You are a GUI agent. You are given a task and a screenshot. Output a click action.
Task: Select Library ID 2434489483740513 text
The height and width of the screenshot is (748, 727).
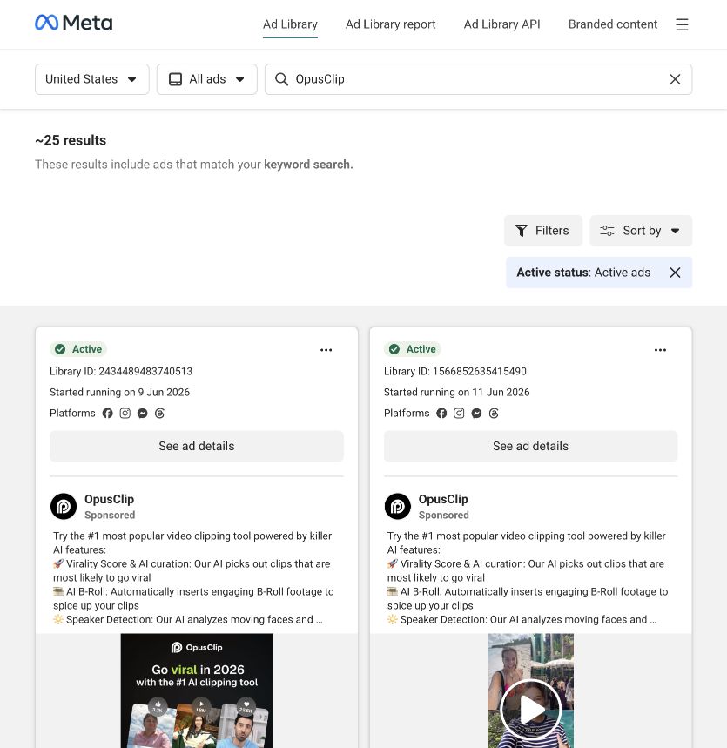[x=121, y=371]
